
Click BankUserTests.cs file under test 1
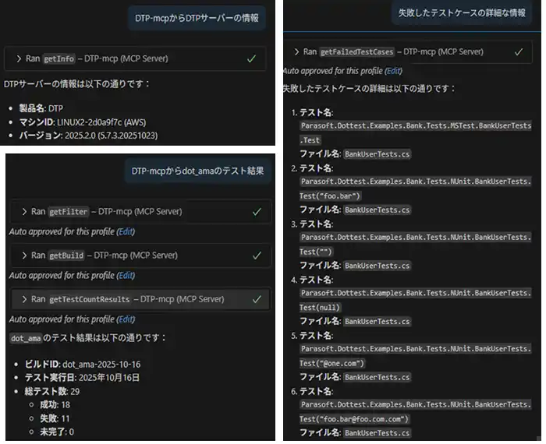[x=377, y=154]
